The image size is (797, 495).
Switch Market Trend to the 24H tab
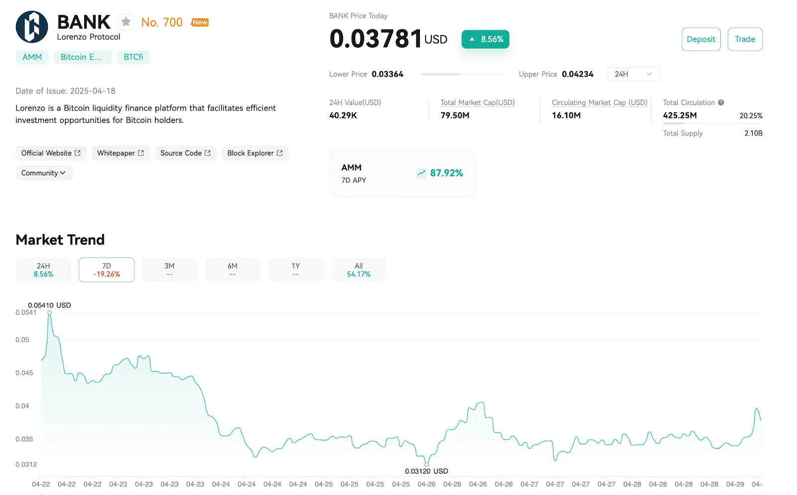[x=43, y=270]
